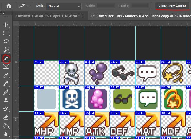Select the Clone Stamp tool

[x=6, y=100]
